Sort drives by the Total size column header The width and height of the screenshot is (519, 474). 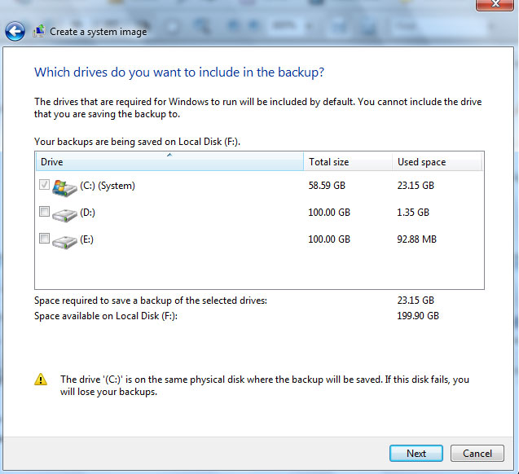point(348,163)
